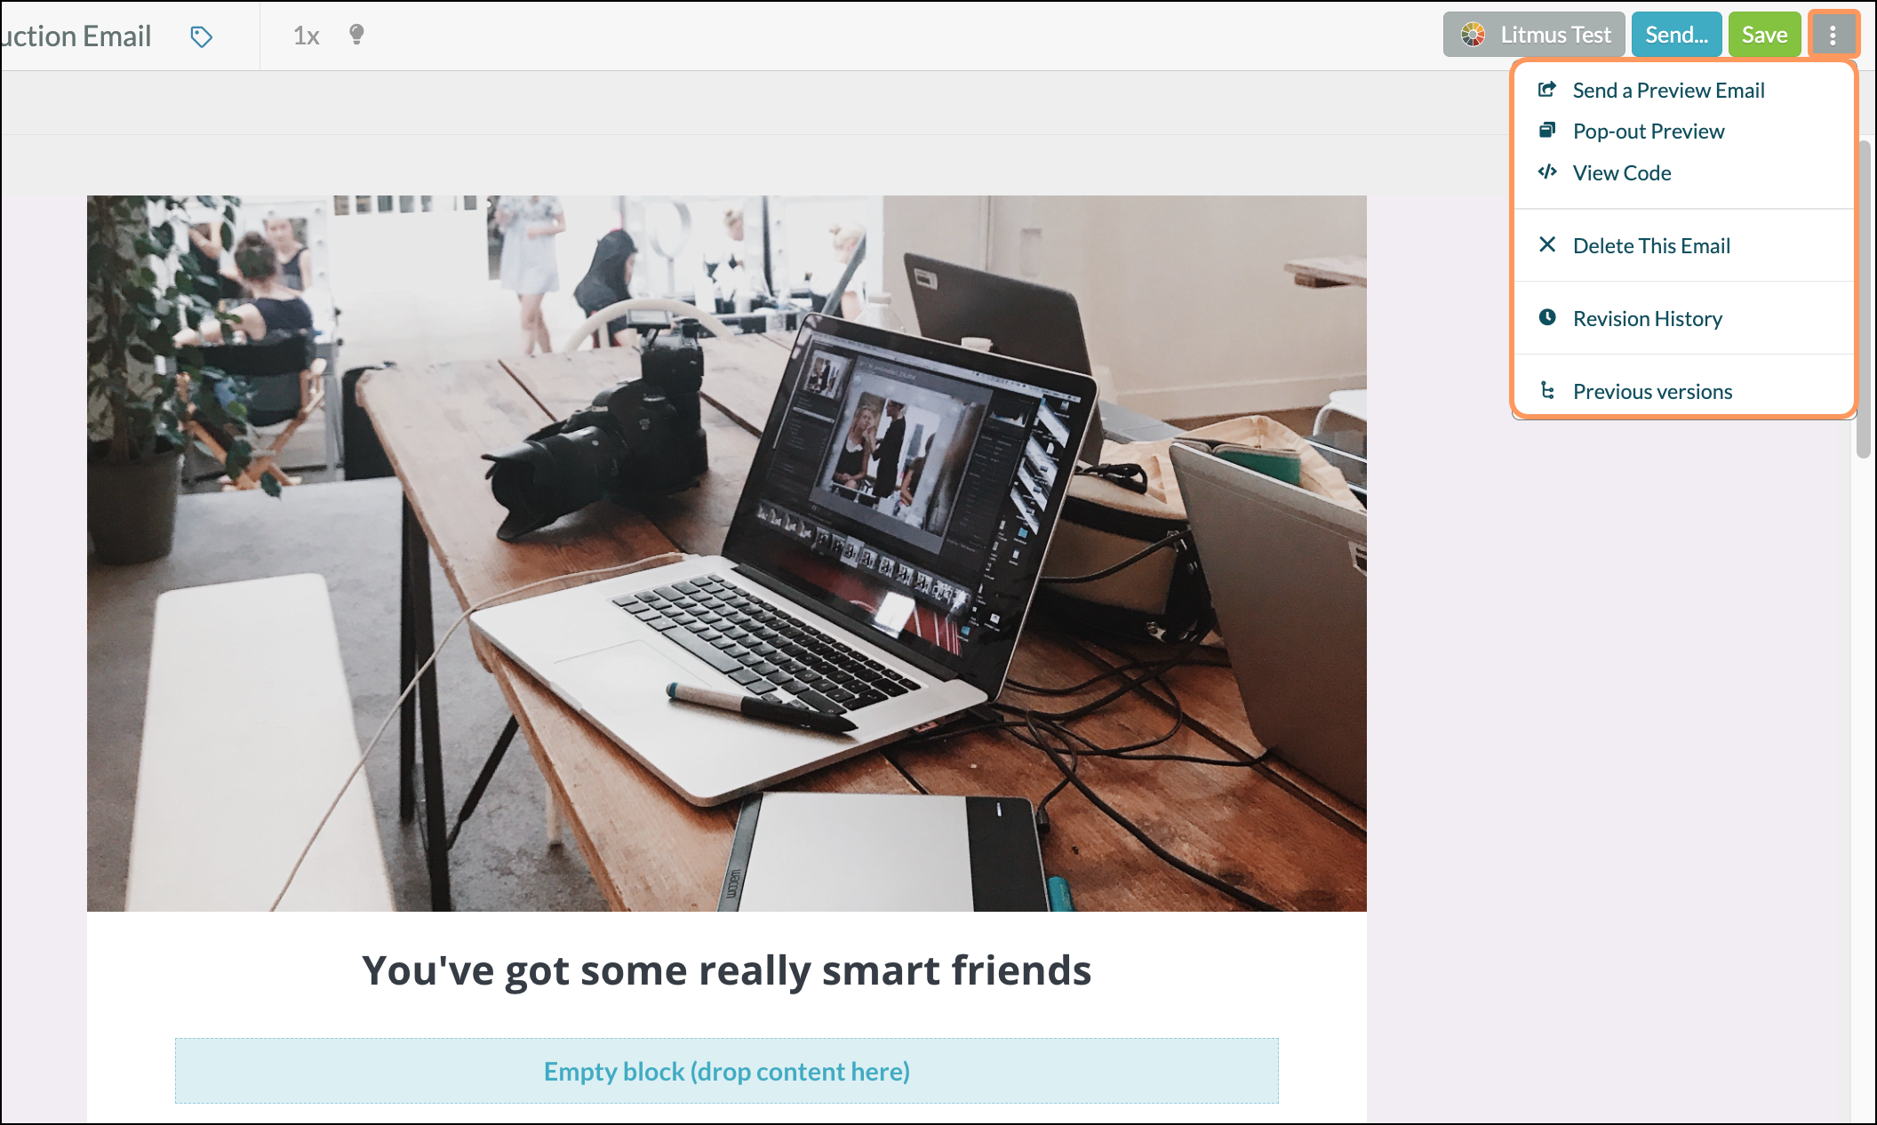Image resolution: width=1877 pixels, height=1125 pixels.
Task: Open View Code from the dropdown menu
Action: [x=1684, y=172]
